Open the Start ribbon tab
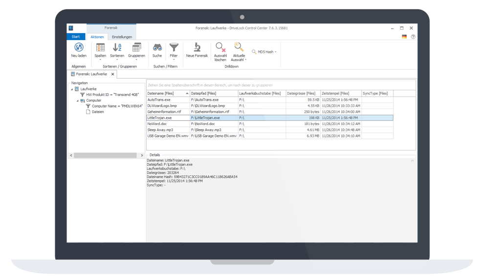 [x=76, y=37]
